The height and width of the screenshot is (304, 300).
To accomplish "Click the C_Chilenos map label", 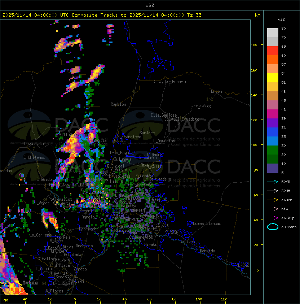I will 34,157.
